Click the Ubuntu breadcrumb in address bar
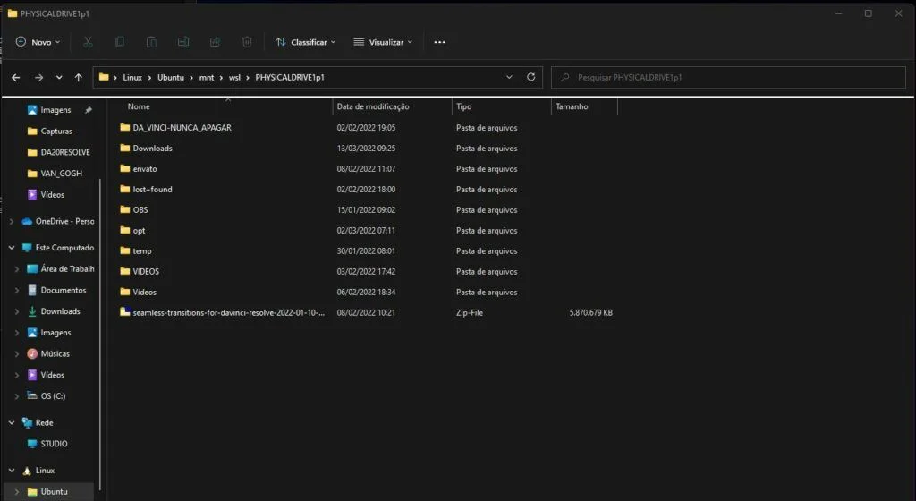 pyautogui.click(x=171, y=77)
